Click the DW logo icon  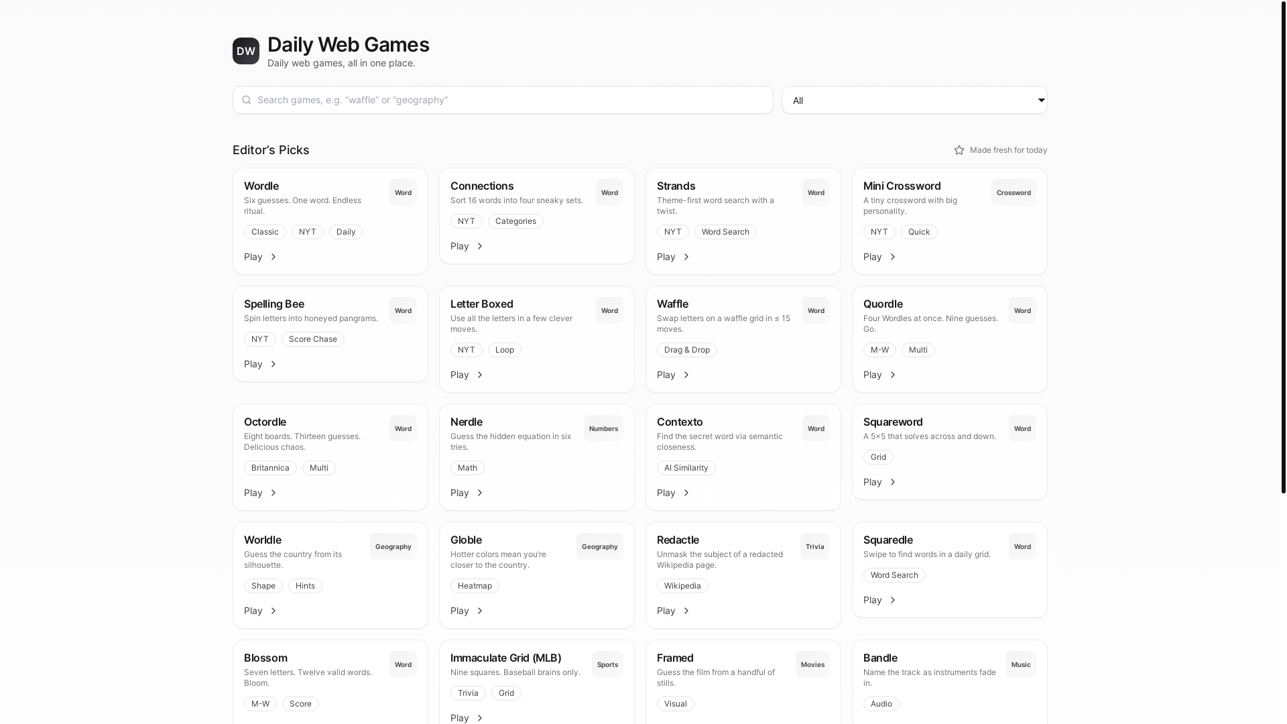click(246, 51)
